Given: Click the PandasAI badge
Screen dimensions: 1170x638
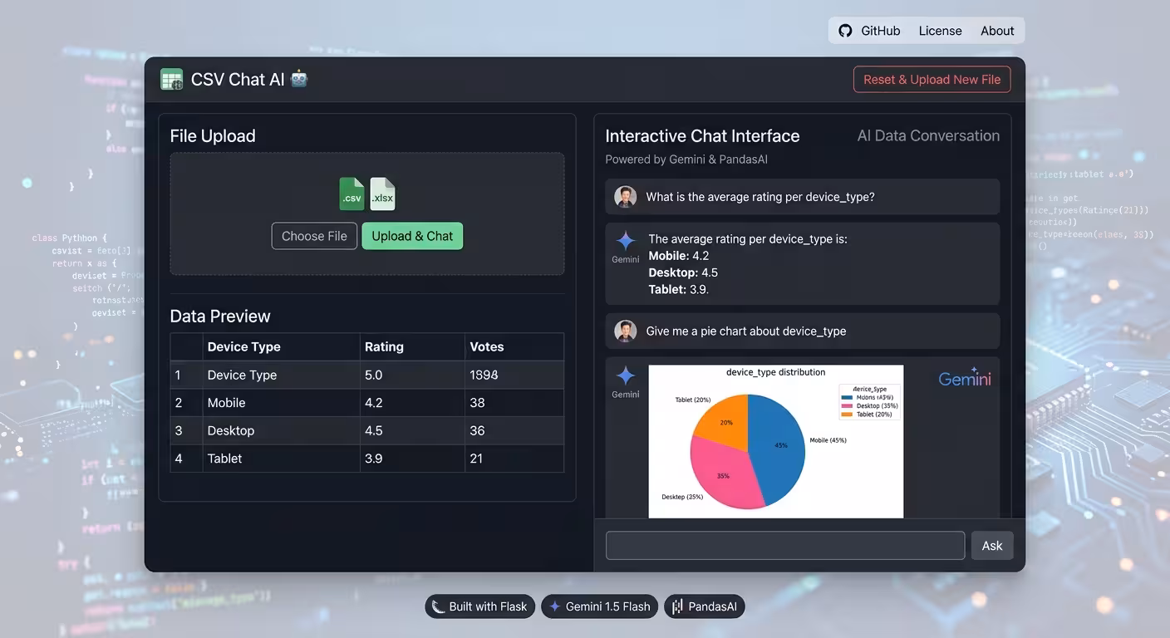Looking at the screenshot, I should [x=704, y=606].
